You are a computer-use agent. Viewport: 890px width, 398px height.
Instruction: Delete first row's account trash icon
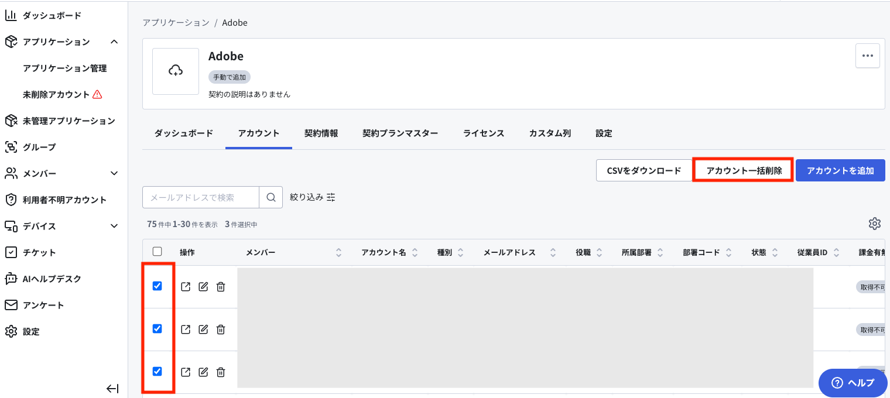click(x=221, y=287)
